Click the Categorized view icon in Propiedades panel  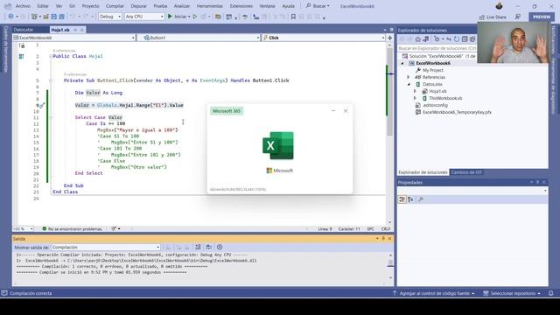(x=402, y=199)
